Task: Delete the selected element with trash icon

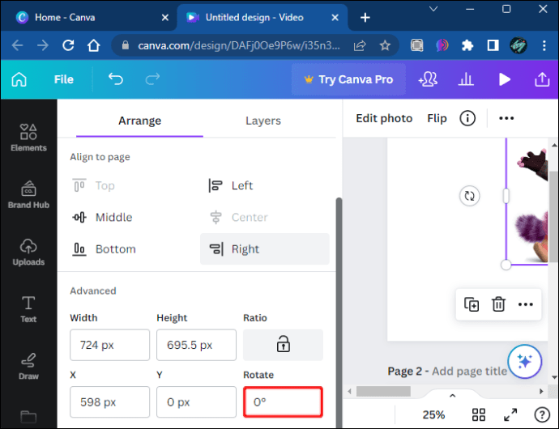Action: click(x=498, y=304)
